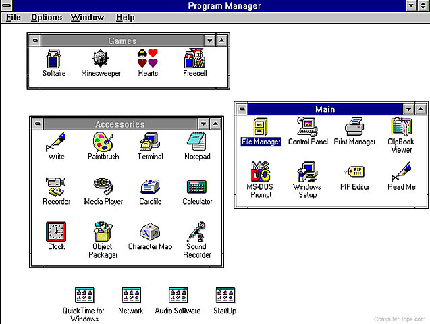430x324 pixels.
Task: Select the Minesweeper icon
Action: click(101, 58)
